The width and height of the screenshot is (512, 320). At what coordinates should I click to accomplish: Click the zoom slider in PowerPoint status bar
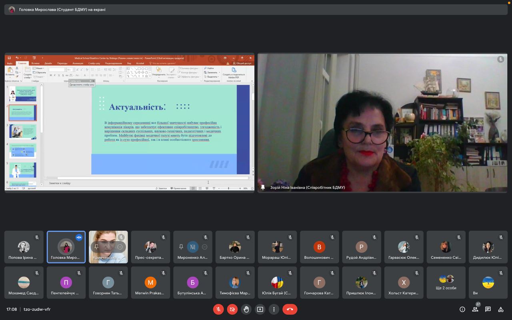(x=229, y=188)
